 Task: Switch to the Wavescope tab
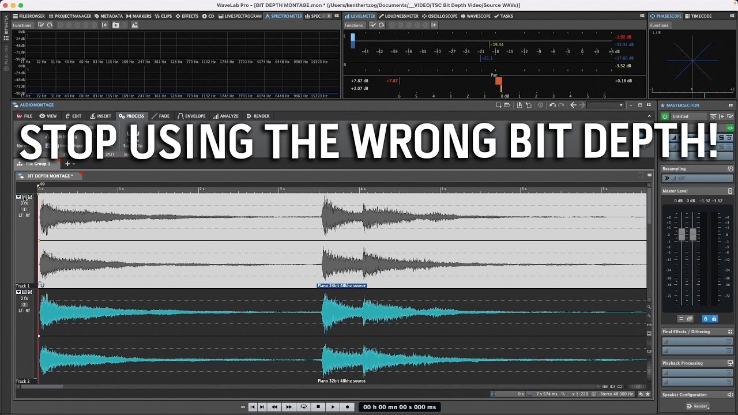pyautogui.click(x=476, y=16)
